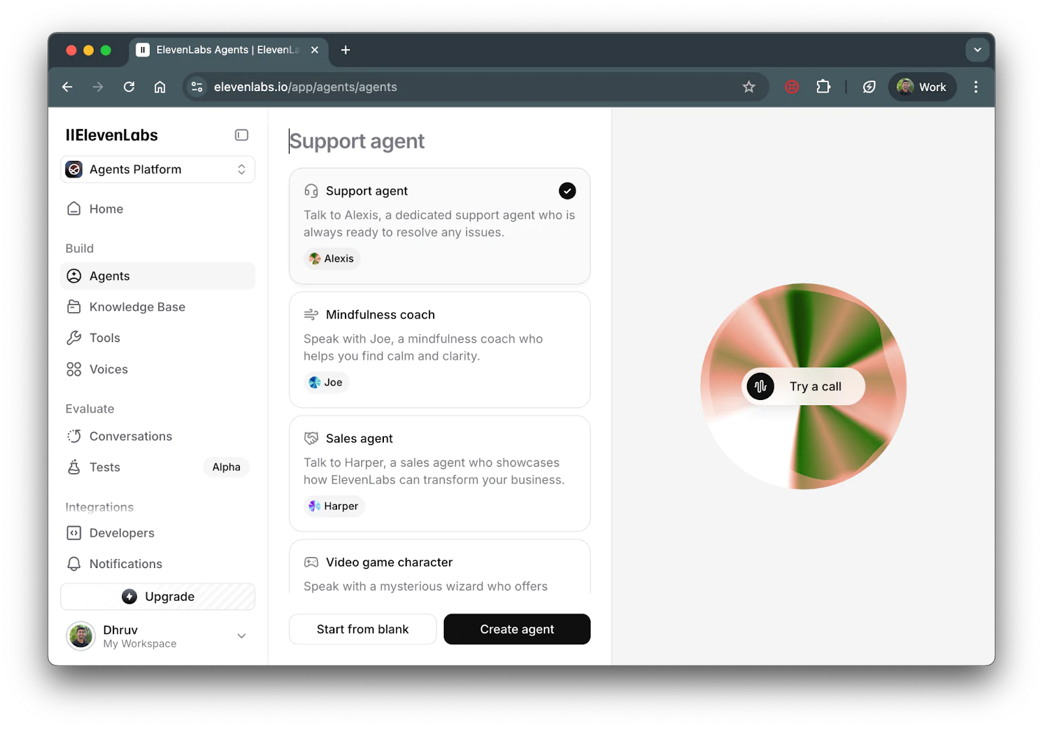Select the Mindfulness coach template
Viewport: 1043px width, 729px height.
click(x=439, y=349)
